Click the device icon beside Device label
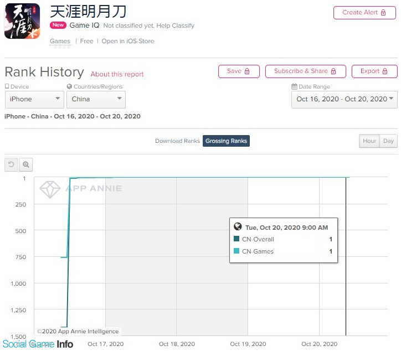Viewport: 401px width, 351px height. 7,86
